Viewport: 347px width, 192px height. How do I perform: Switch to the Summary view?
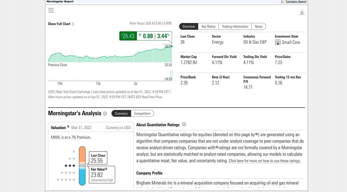121,113
